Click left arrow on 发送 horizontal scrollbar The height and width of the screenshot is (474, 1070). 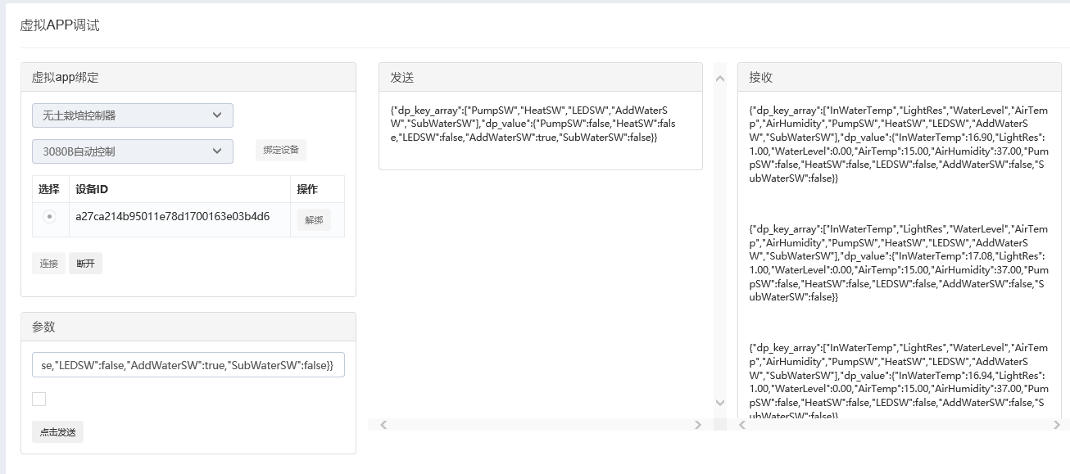[383, 425]
